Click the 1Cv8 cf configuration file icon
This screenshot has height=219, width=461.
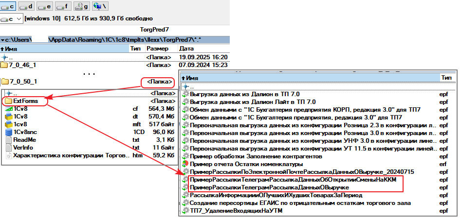coord(8,109)
